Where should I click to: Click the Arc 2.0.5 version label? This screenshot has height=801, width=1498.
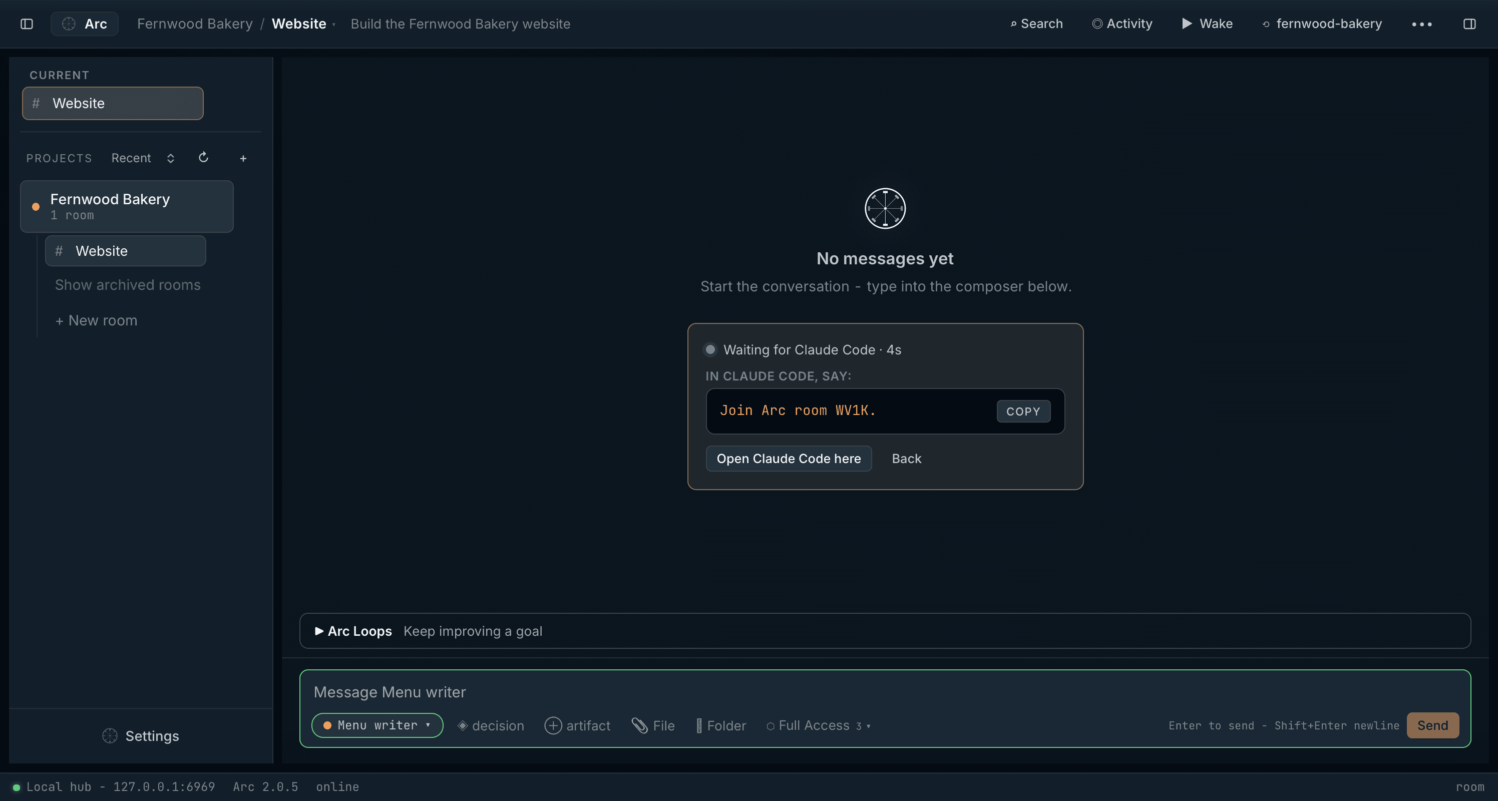(265, 787)
